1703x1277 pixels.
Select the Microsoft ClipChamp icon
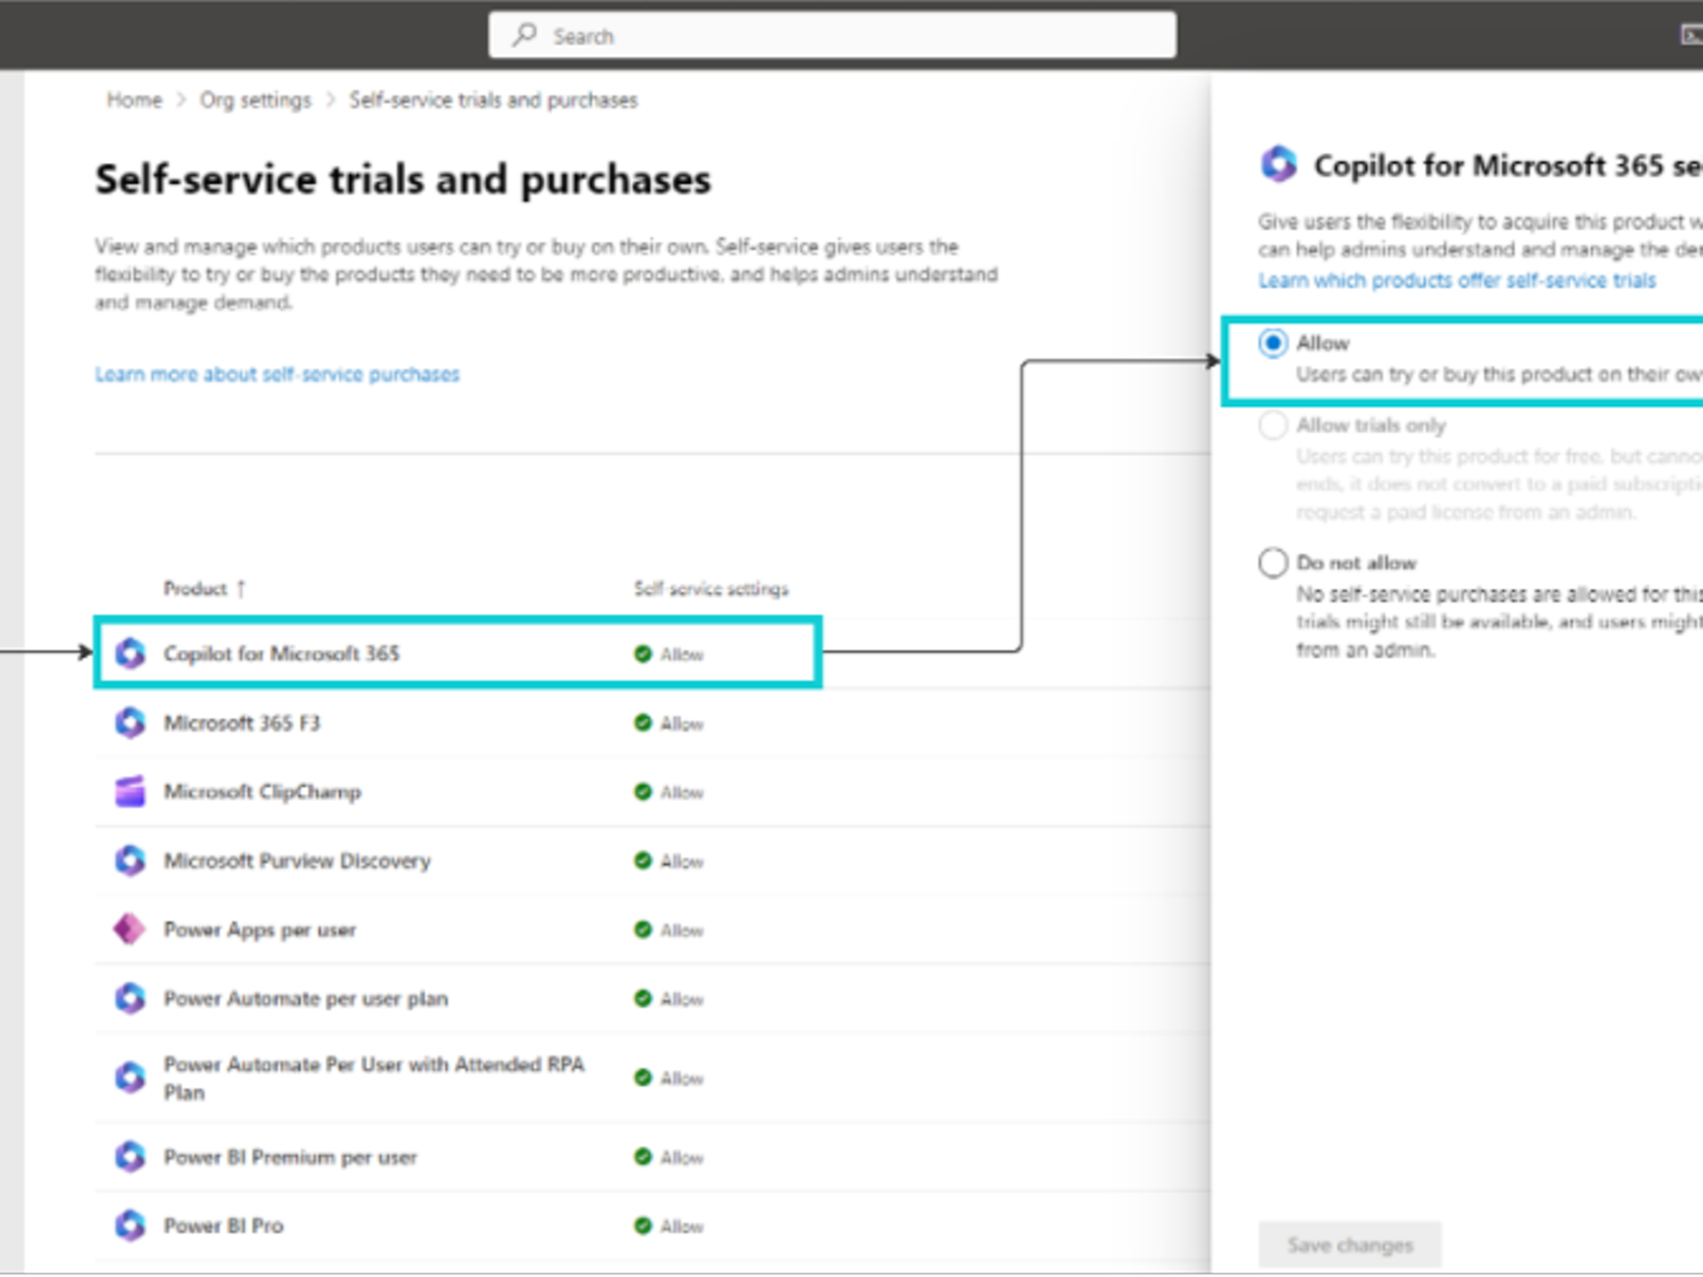[130, 791]
